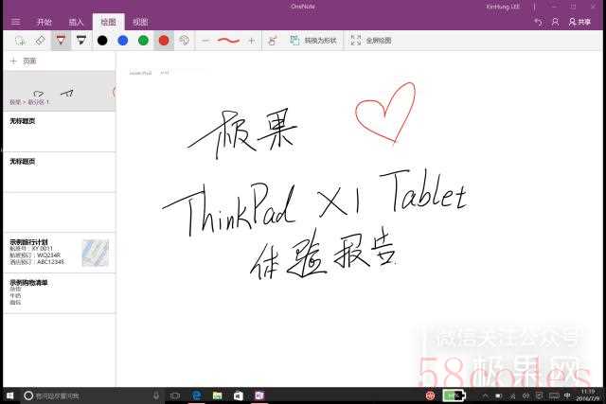
Task: Open the 插入 tab
Action: point(76,21)
